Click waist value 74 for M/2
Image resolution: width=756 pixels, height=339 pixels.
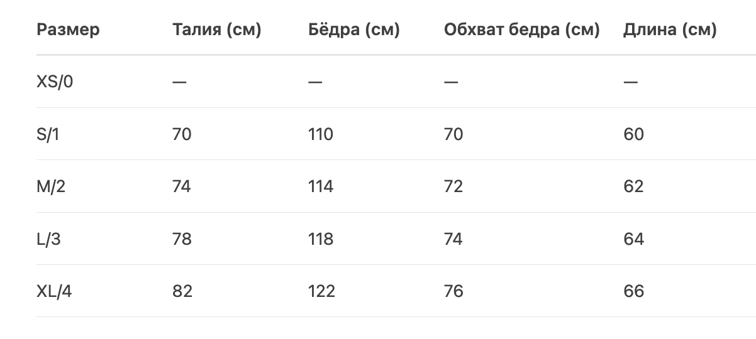182,186
